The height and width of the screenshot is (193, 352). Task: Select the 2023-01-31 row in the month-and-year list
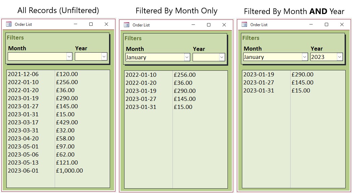click(294, 90)
